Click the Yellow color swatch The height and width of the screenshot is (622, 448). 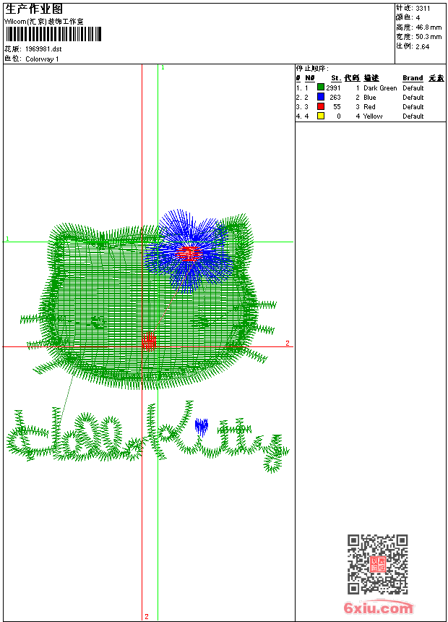(x=321, y=116)
